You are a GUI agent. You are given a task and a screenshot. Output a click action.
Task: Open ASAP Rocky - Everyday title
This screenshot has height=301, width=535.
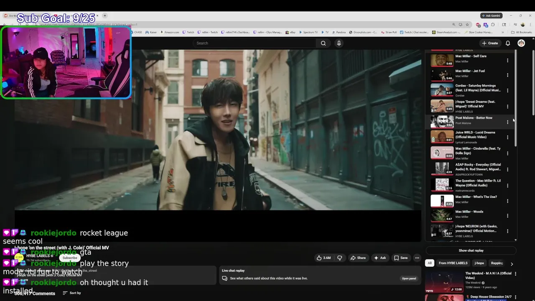[x=478, y=167]
